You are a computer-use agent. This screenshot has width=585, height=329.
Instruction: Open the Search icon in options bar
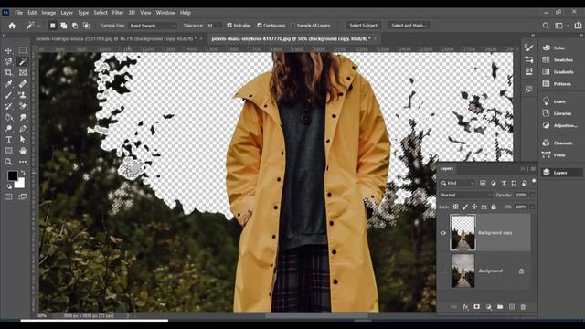click(546, 26)
